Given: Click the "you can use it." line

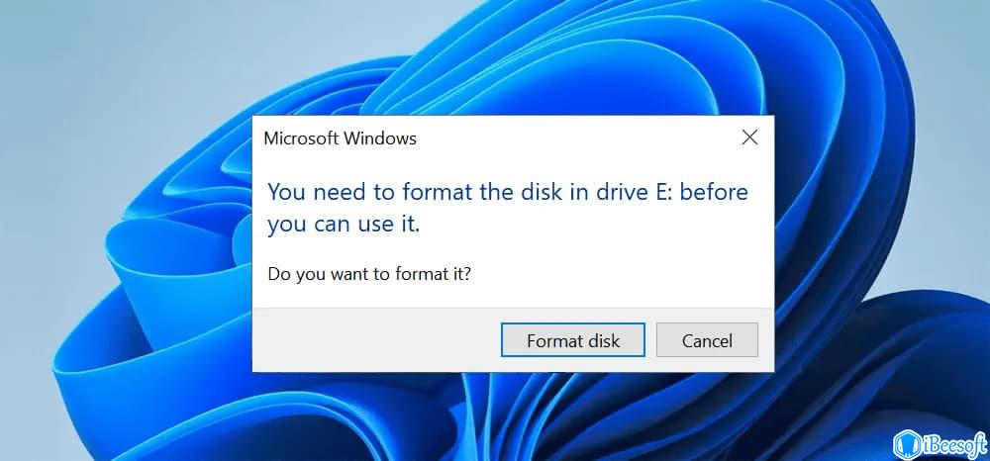Looking at the screenshot, I should pos(344,225).
